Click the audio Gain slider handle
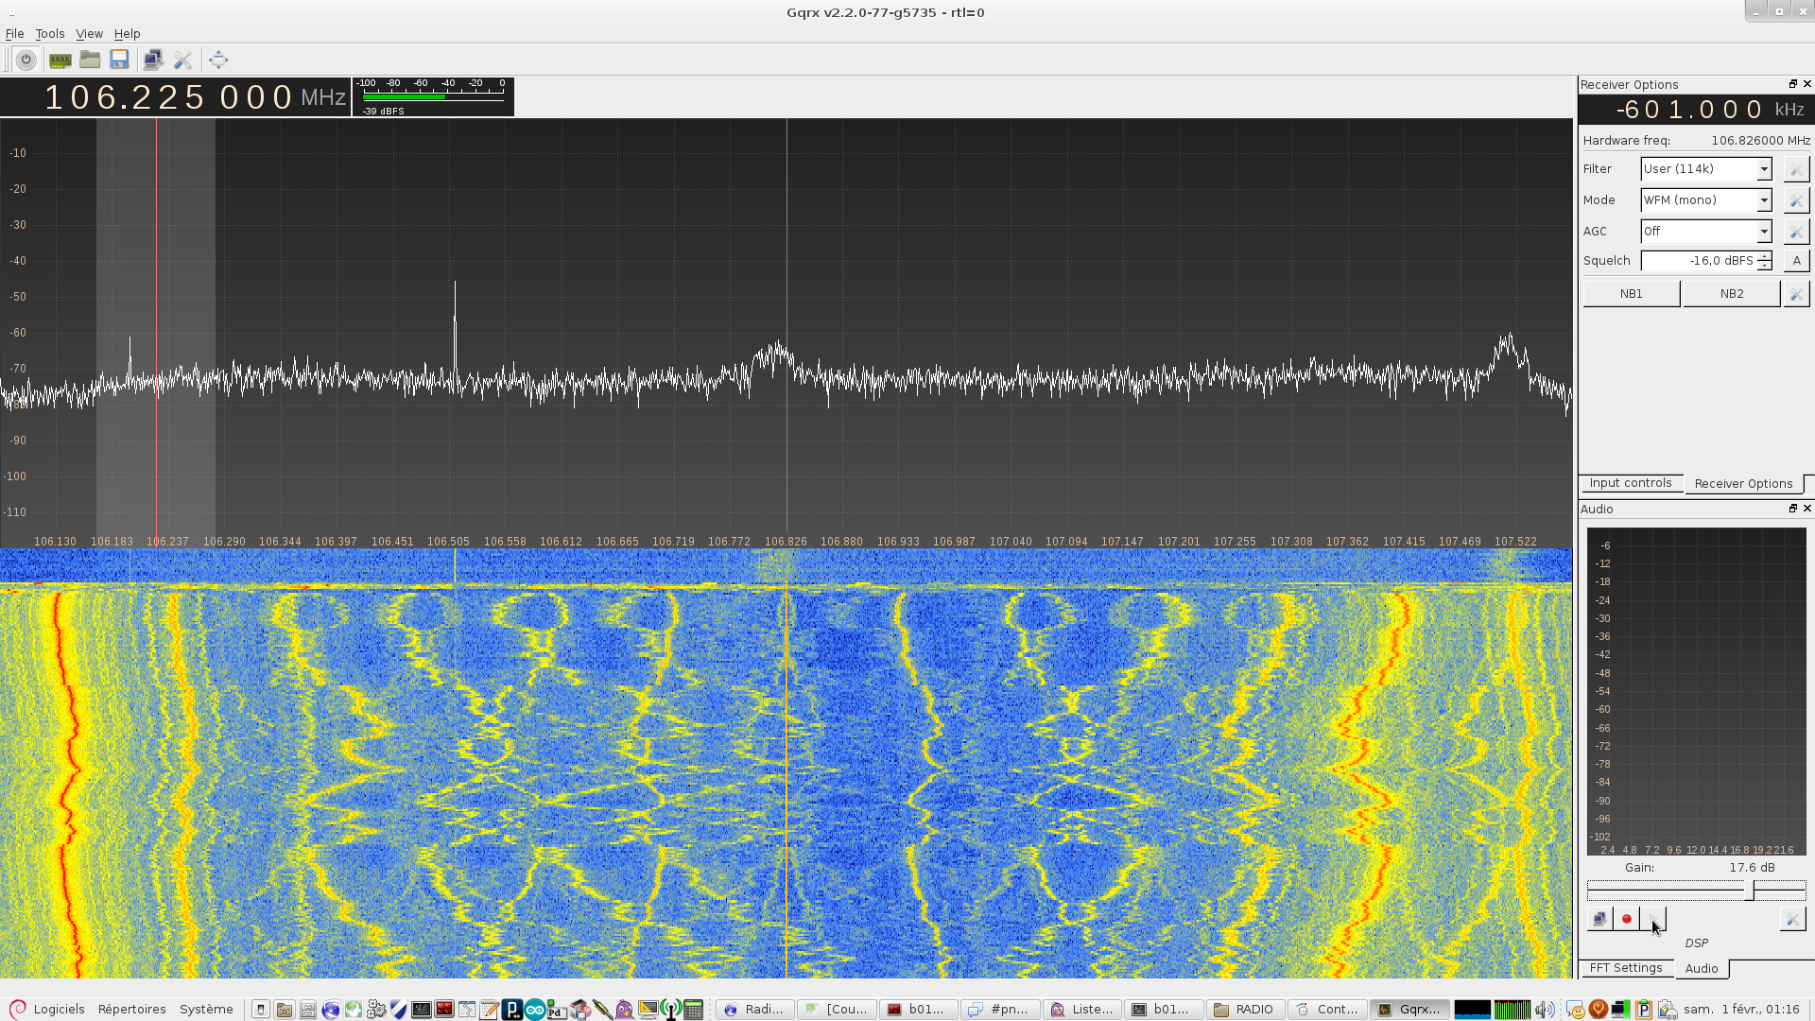Screen dimensions: 1815x1021 pyautogui.click(x=1750, y=891)
